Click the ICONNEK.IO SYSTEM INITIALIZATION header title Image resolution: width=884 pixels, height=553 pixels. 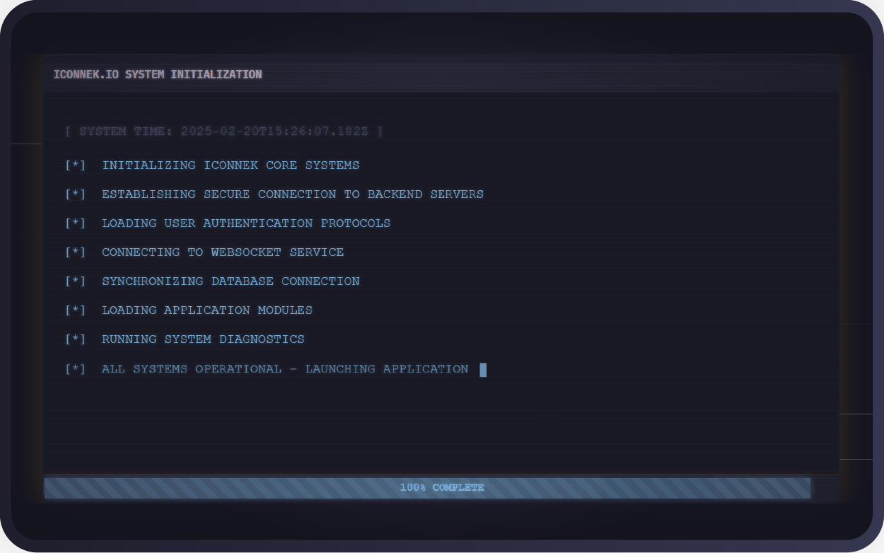tap(158, 74)
